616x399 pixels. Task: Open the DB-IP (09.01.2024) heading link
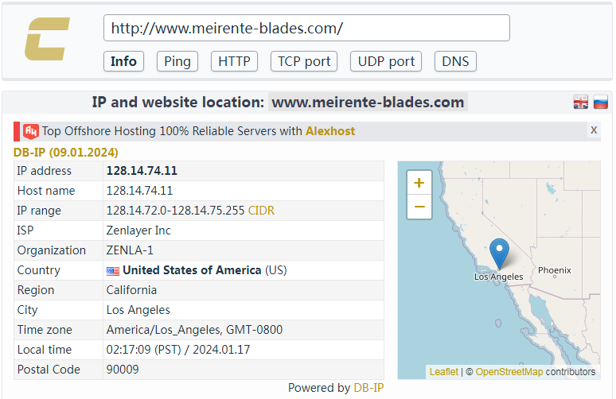click(65, 153)
